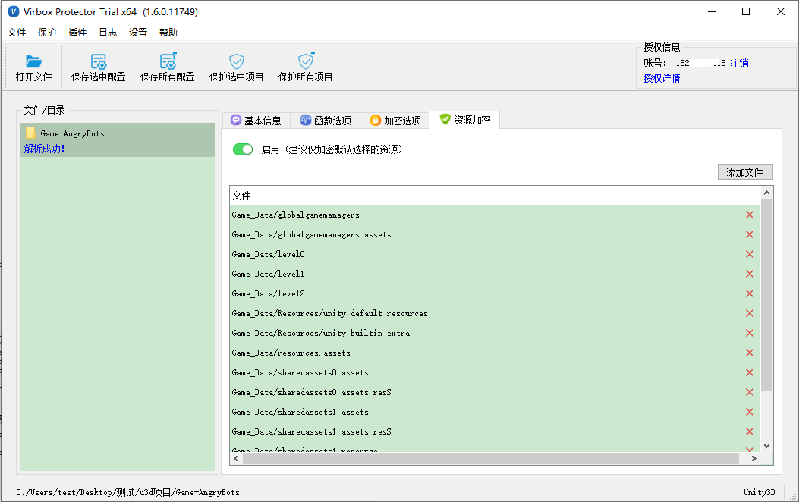The height and width of the screenshot is (502, 799).
Task: Remove resources.assets with red X
Action: (750, 353)
